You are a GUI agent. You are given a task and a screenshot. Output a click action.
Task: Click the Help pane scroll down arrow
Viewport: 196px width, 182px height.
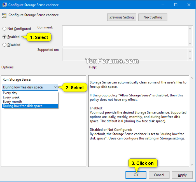tap(192, 165)
